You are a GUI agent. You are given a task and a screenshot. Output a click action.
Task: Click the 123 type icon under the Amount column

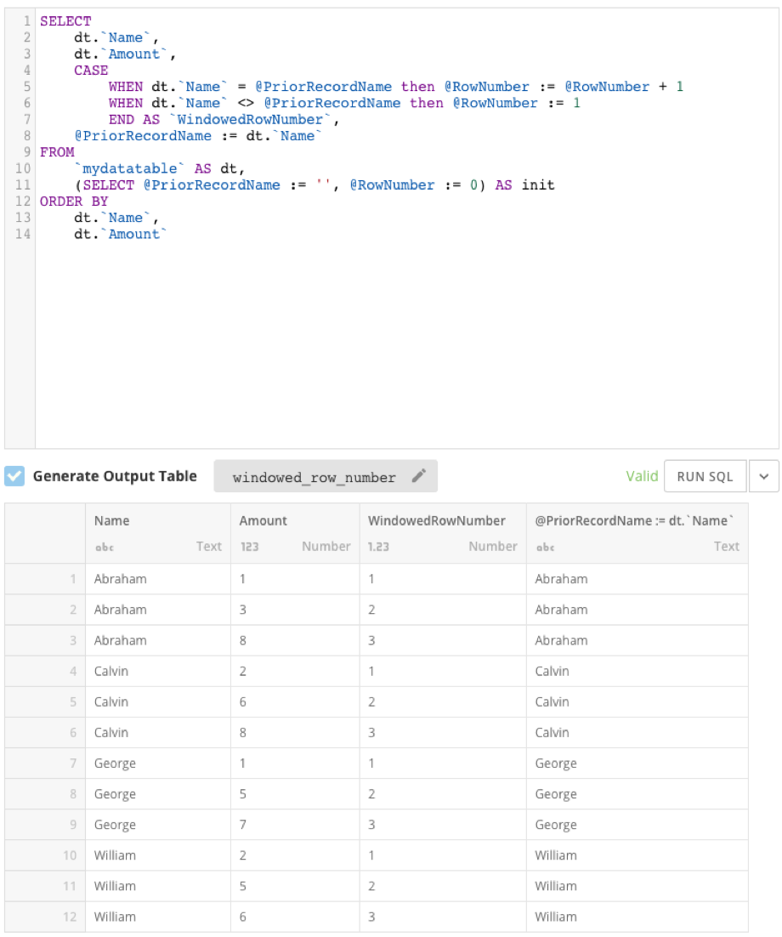tap(248, 547)
